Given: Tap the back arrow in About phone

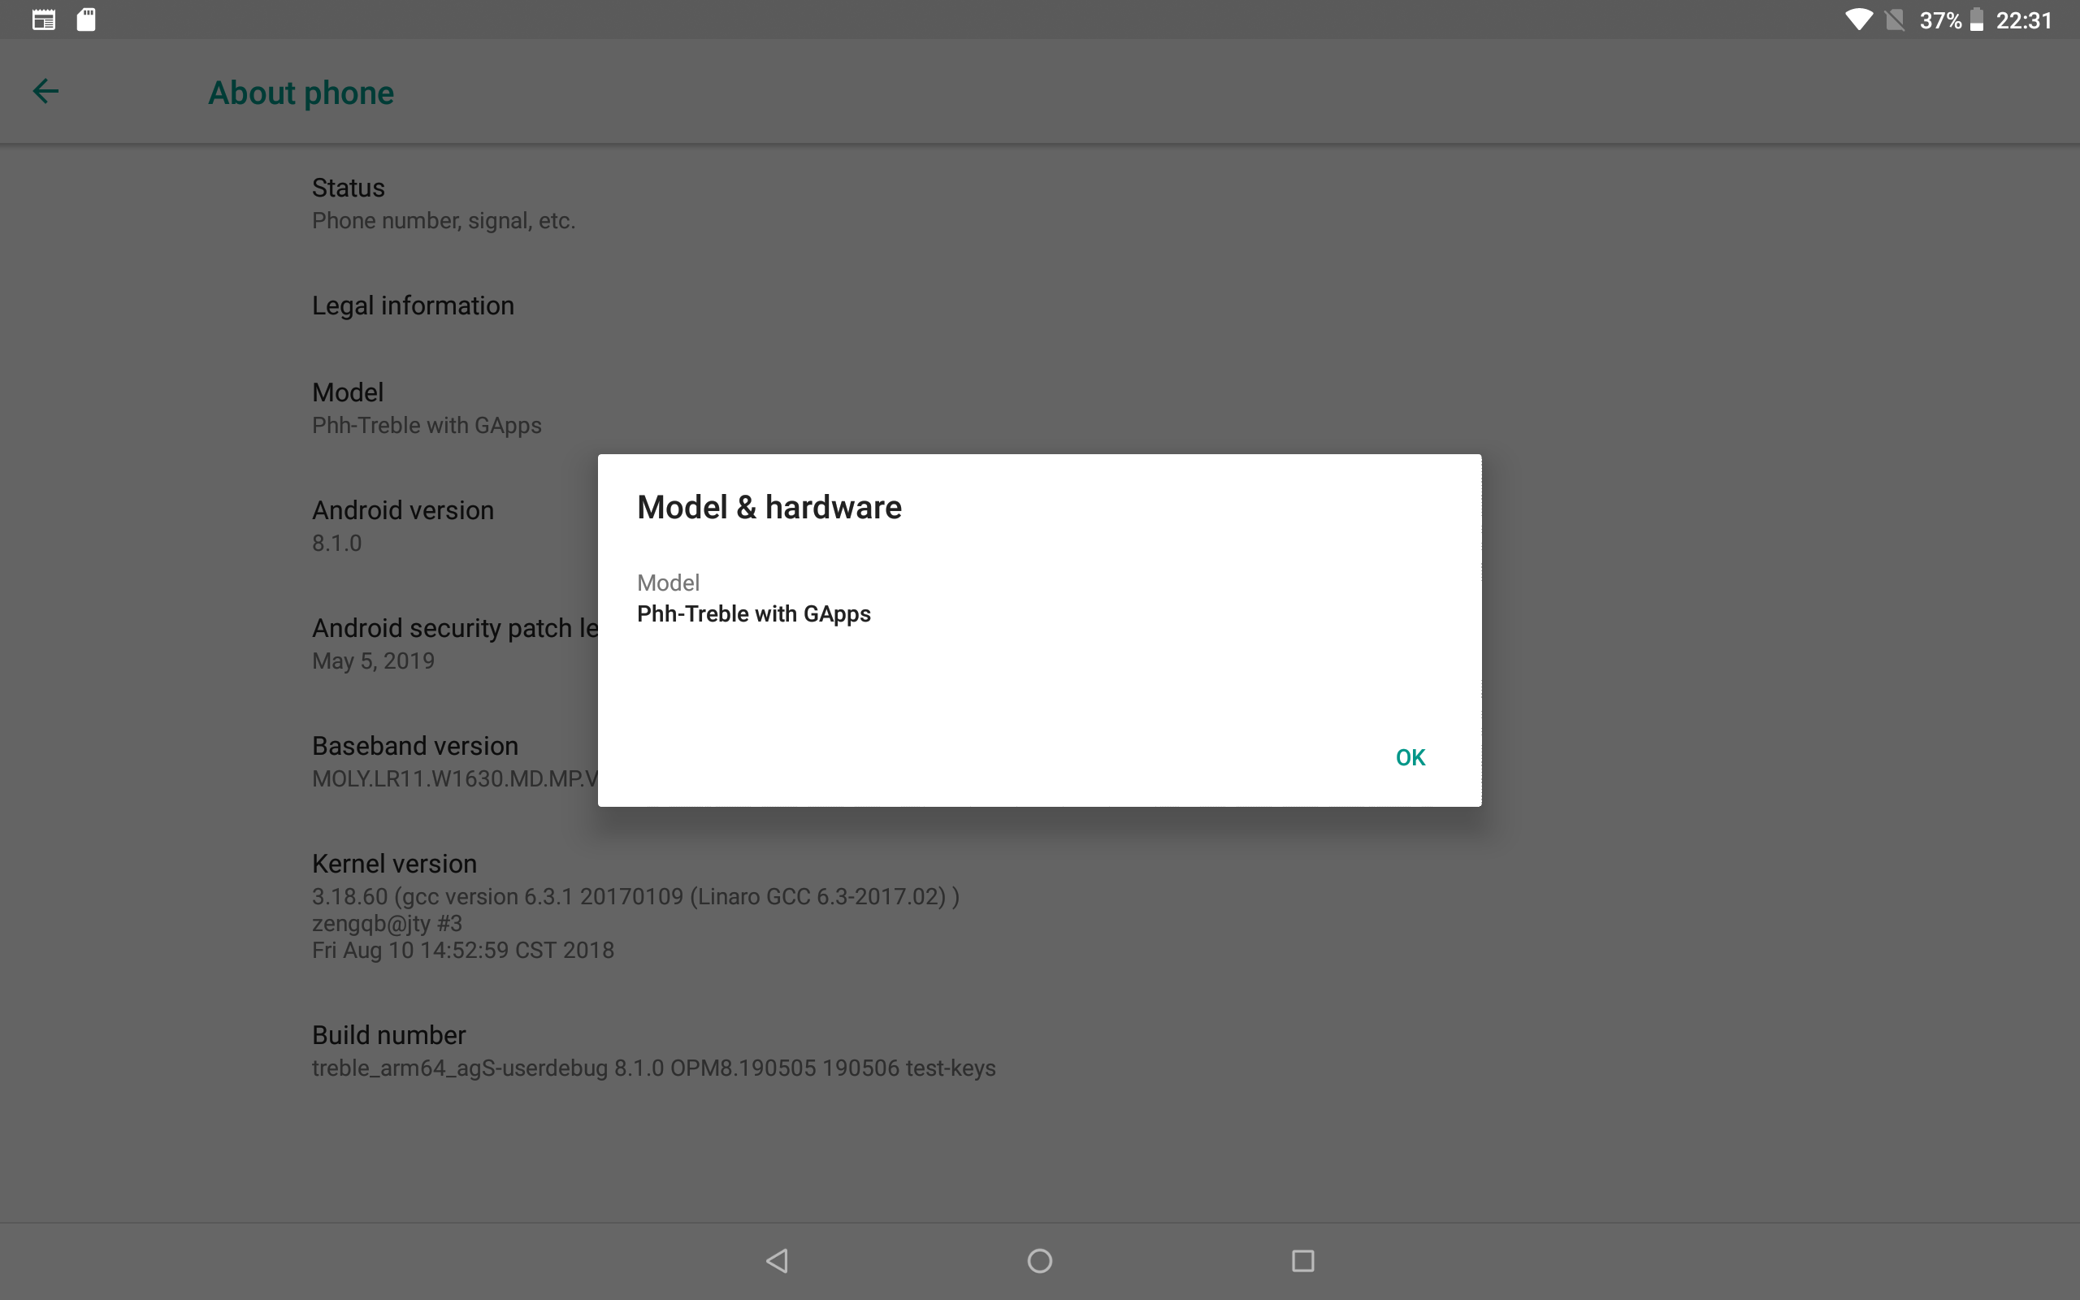Looking at the screenshot, I should point(45,91).
